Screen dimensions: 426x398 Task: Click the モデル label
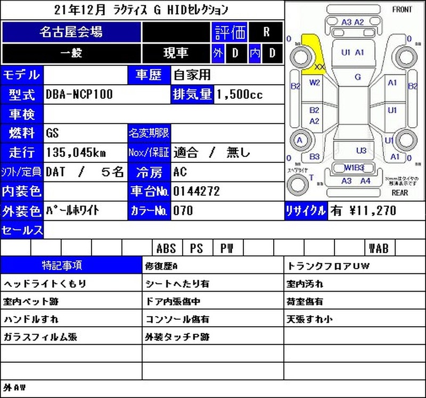pyautogui.click(x=22, y=75)
